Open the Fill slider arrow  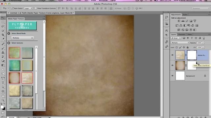point(203,47)
